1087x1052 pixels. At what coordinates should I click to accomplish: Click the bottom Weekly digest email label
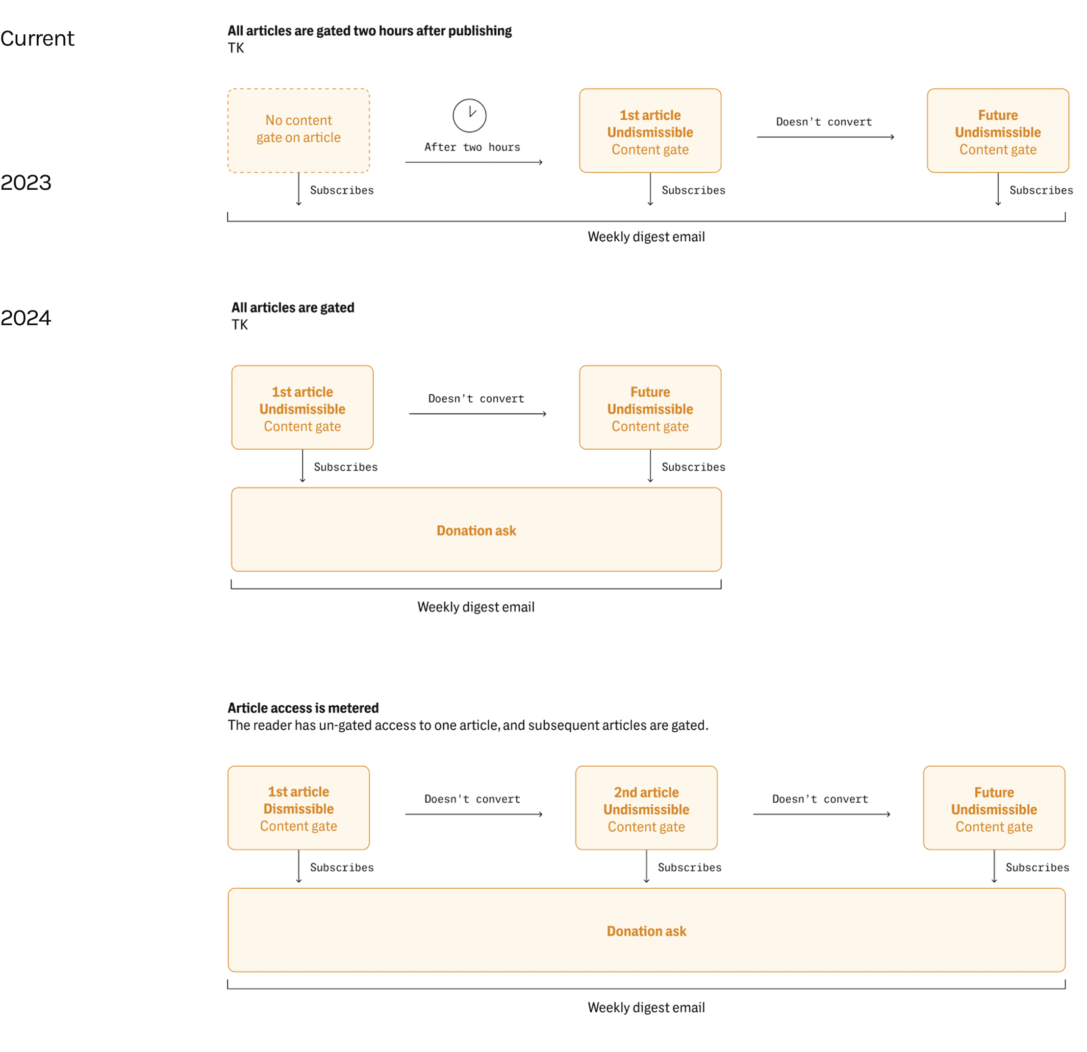[646, 1007]
